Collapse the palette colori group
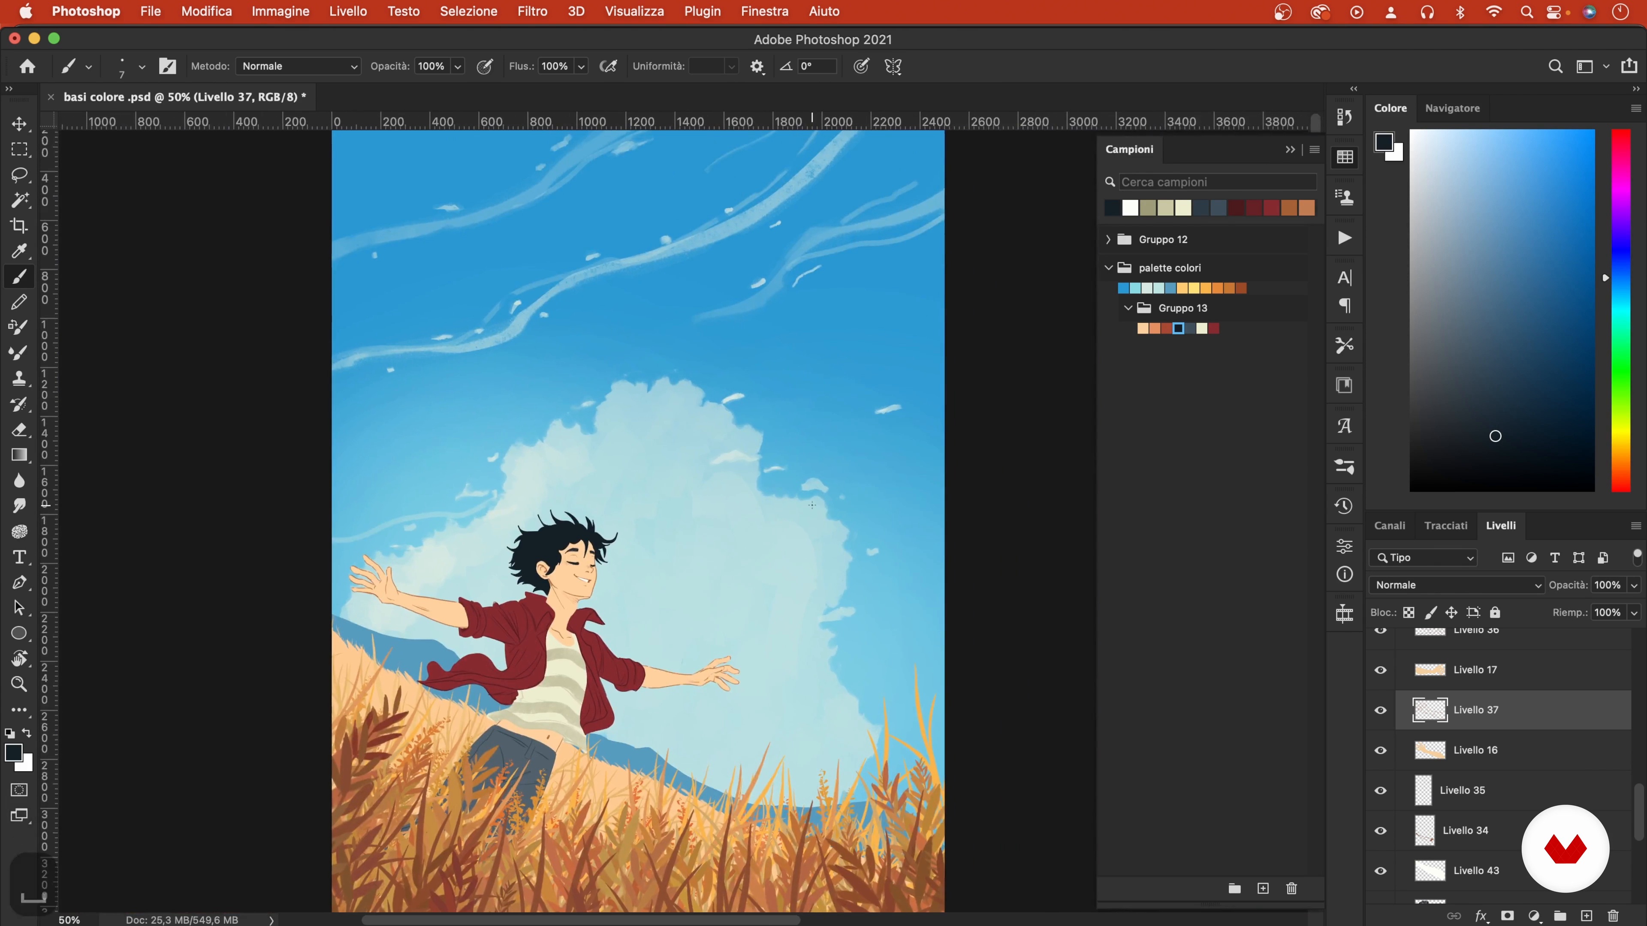1647x926 pixels. [x=1108, y=268]
